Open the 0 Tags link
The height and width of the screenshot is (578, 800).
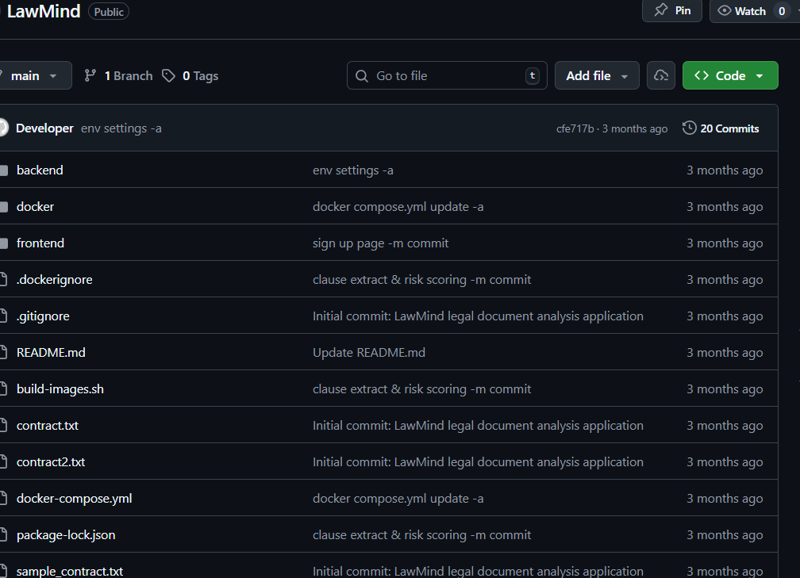point(200,75)
